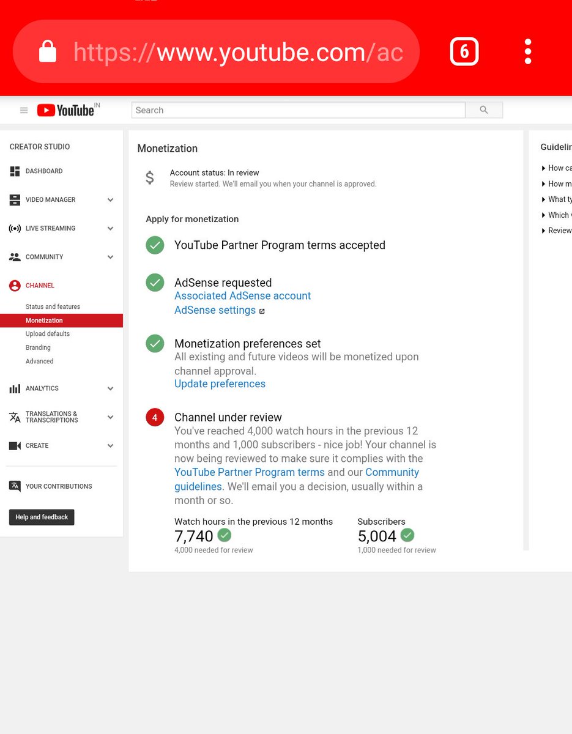The height and width of the screenshot is (734, 572).
Task: Click the 5,004 subscribers value
Action: point(377,536)
